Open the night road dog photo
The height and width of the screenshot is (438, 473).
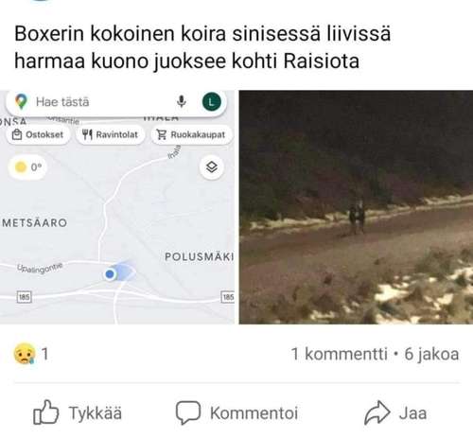(356, 207)
